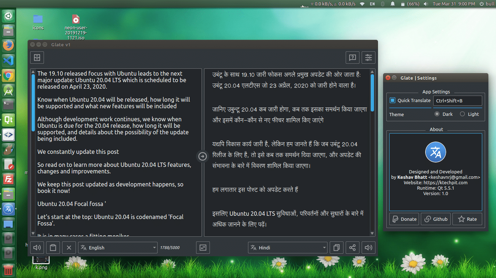Click the round translate arrow between panes

pyautogui.click(x=203, y=156)
